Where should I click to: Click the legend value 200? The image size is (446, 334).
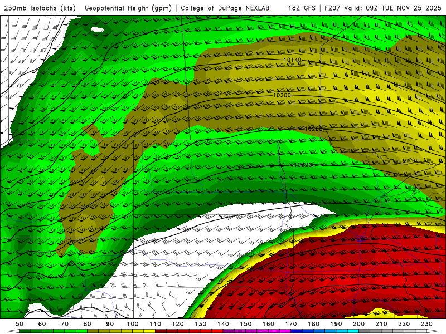coord(358,324)
